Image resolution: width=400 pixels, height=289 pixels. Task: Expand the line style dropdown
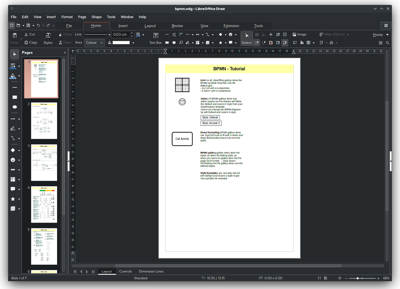[109, 35]
